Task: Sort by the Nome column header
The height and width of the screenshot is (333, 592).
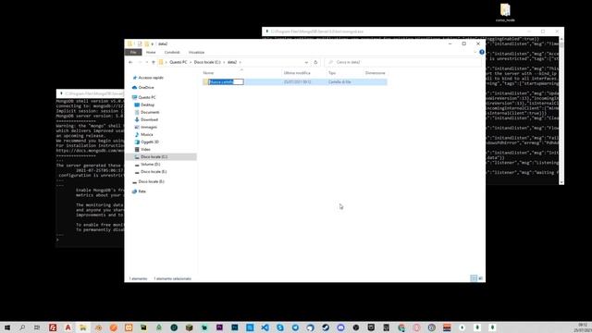Action: point(208,73)
